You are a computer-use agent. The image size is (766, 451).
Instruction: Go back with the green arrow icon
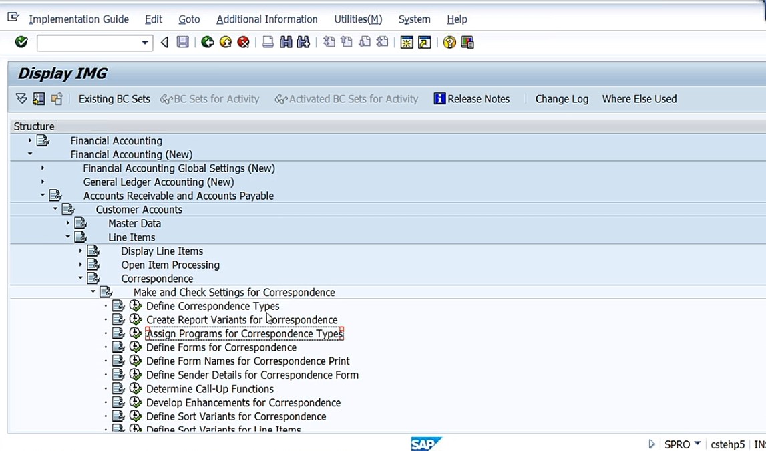tap(208, 43)
